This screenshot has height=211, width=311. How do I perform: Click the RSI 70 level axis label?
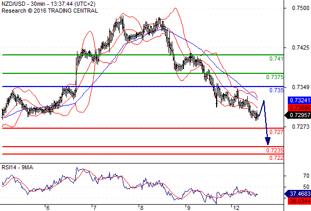coord(306,176)
